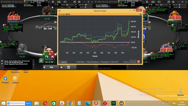Open рэнджи folder on desktop

click(x=15, y=80)
